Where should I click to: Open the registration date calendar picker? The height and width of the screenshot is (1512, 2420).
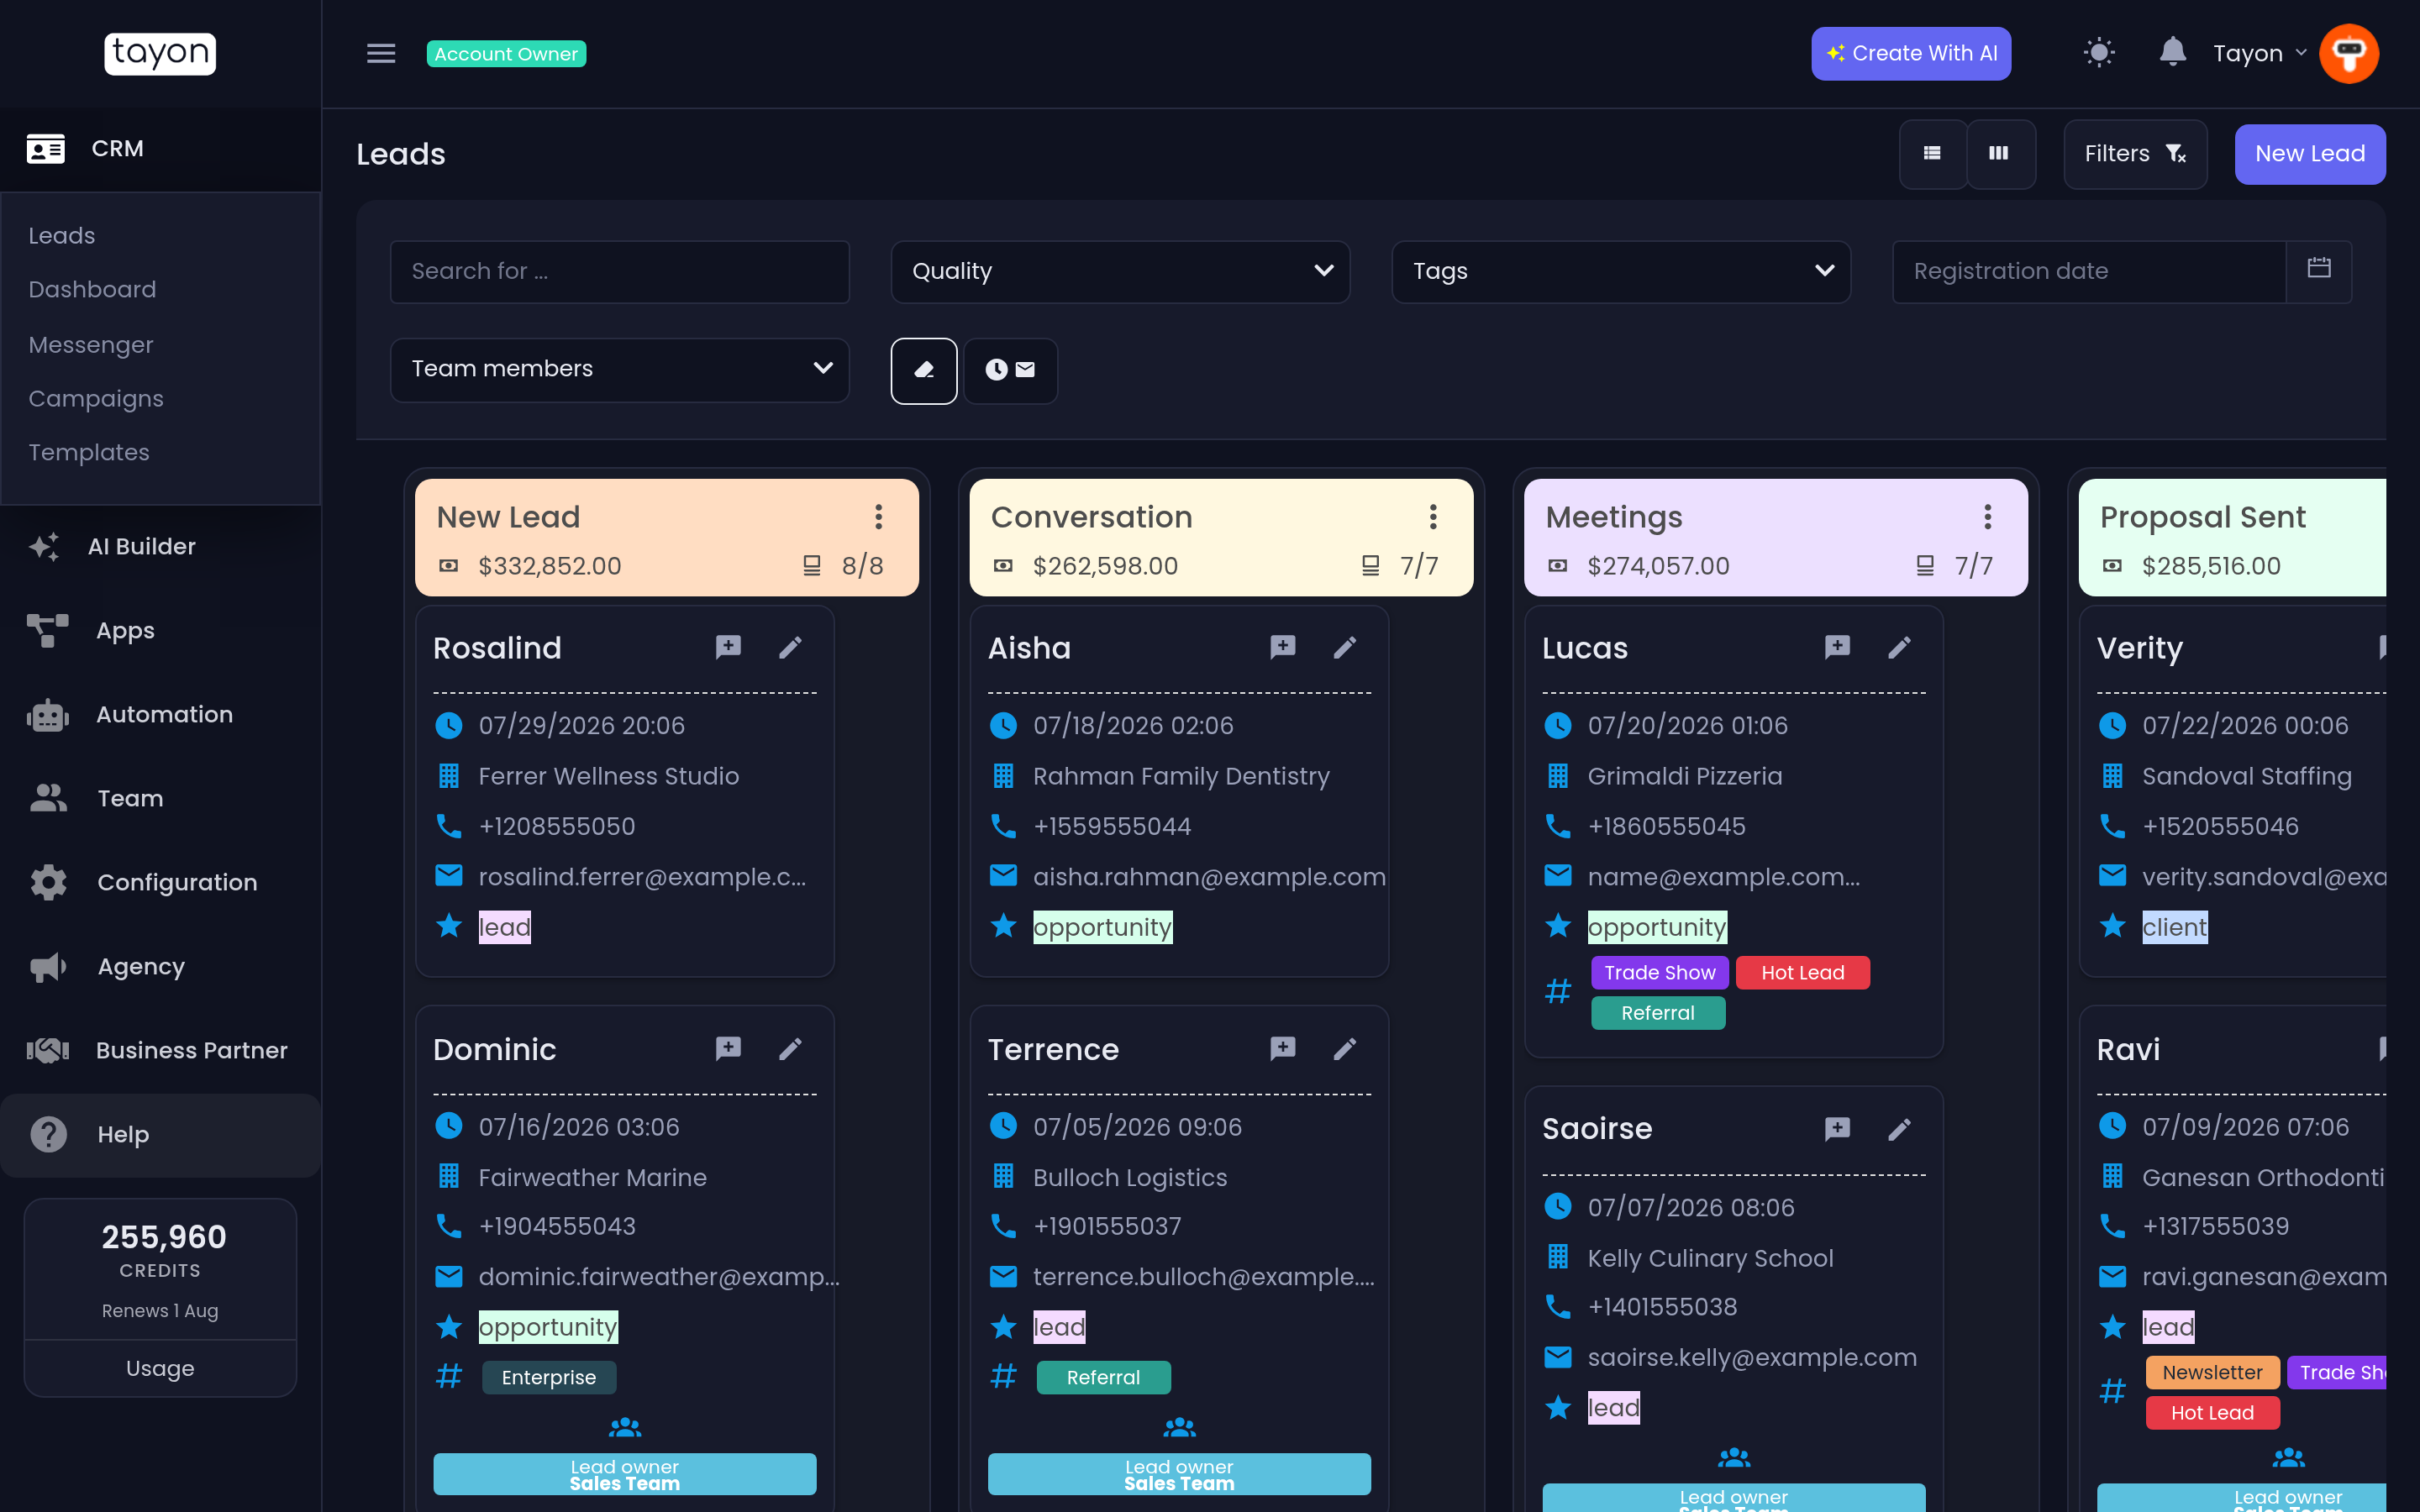point(2319,271)
